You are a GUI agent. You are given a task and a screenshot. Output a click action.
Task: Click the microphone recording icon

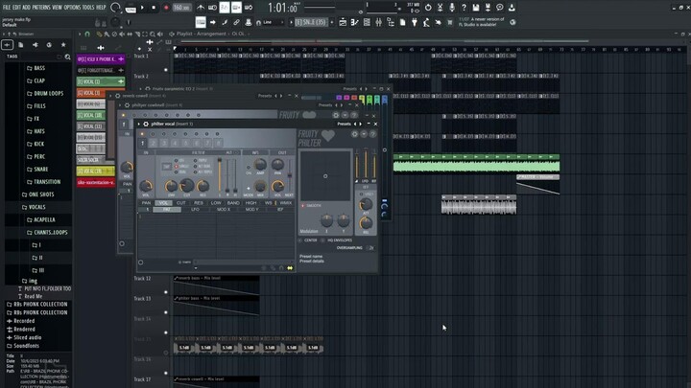(452, 8)
